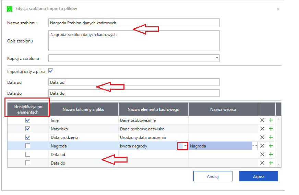Screen dimensions: 299x195
Task: Click the Anuluj button
Action: (x=213, y=176)
